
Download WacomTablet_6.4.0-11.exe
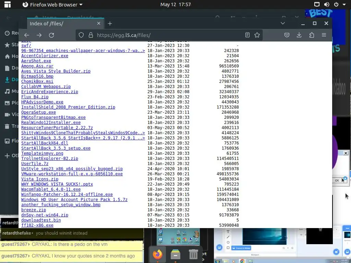51,189
